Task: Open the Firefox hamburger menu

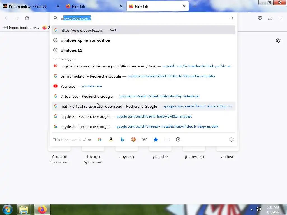Action: [280, 18]
